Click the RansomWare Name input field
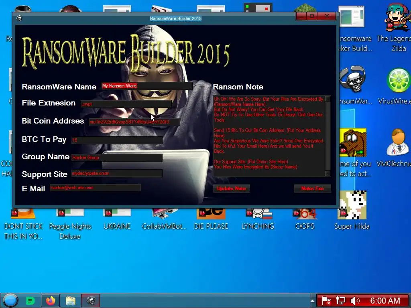This screenshot has width=411, height=308. pos(147,86)
